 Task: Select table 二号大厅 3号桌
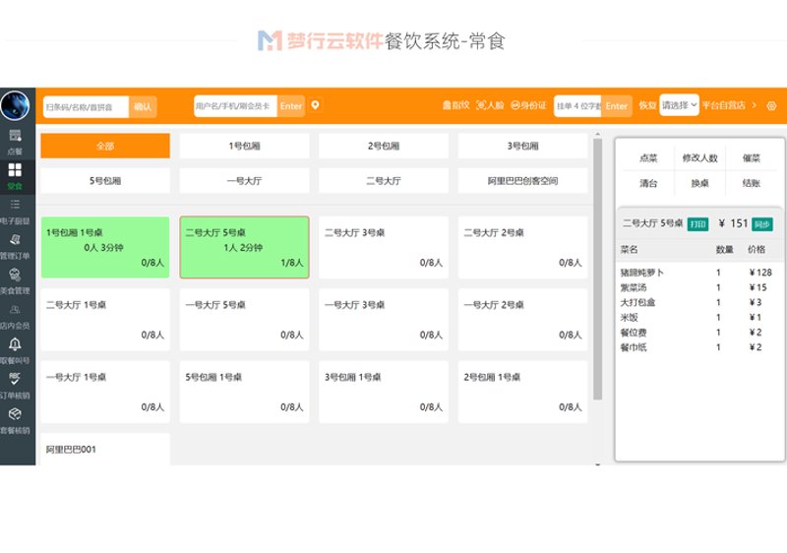tap(384, 247)
